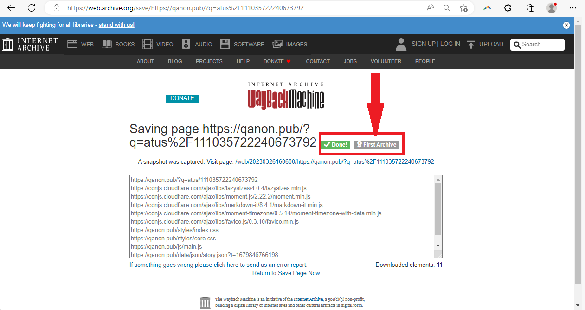585x310 pixels.
Task: Click the textarea resize grip corner
Action: pyautogui.click(x=438, y=254)
